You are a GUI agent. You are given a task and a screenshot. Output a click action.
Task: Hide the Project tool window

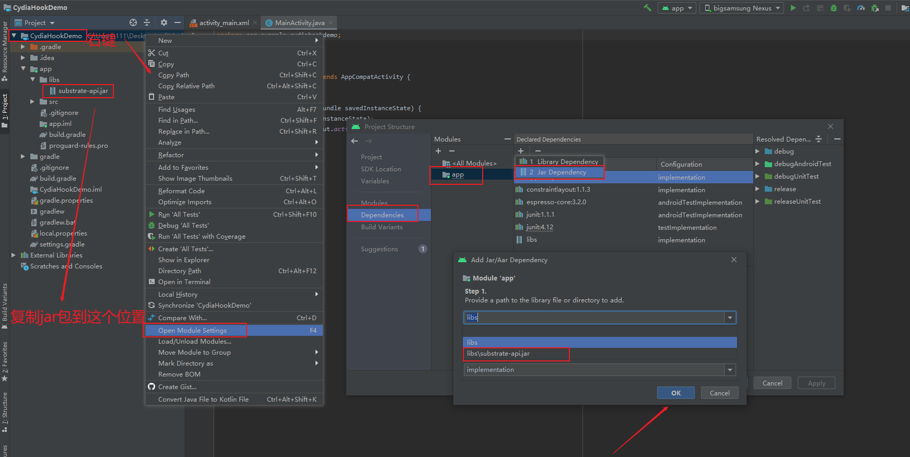click(x=178, y=22)
